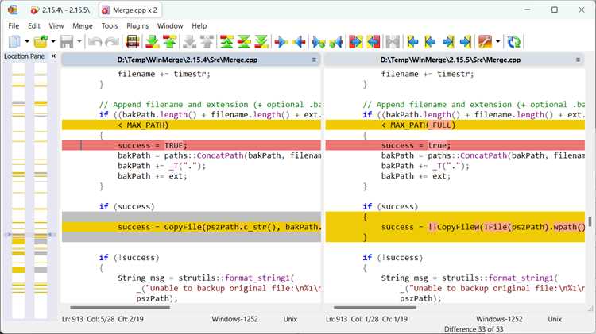Click the Location Pane left diff bar
596x334 pixels.
coord(18,190)
